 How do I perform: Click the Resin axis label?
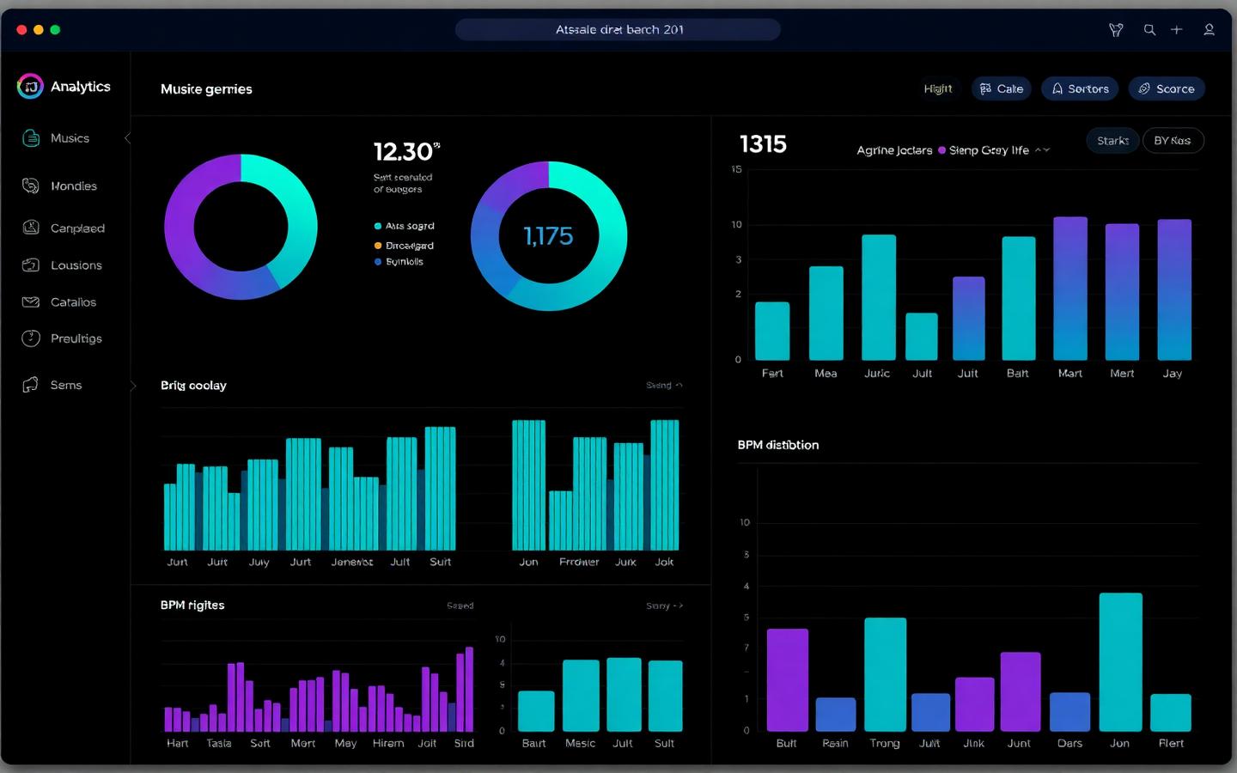pyautogui.click(x=835, y=744)
